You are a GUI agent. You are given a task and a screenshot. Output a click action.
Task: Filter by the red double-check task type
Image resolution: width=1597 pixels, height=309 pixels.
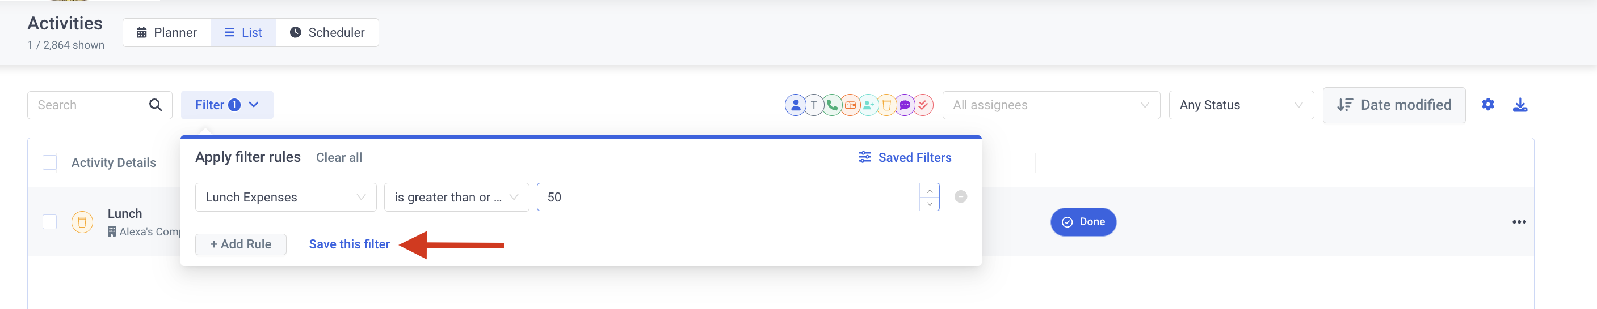point(923,105)
